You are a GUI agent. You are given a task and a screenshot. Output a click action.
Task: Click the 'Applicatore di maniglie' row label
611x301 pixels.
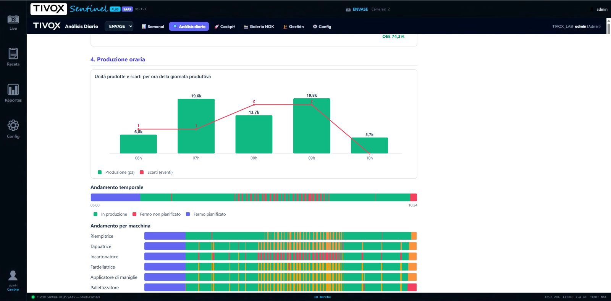click(114, 277)
